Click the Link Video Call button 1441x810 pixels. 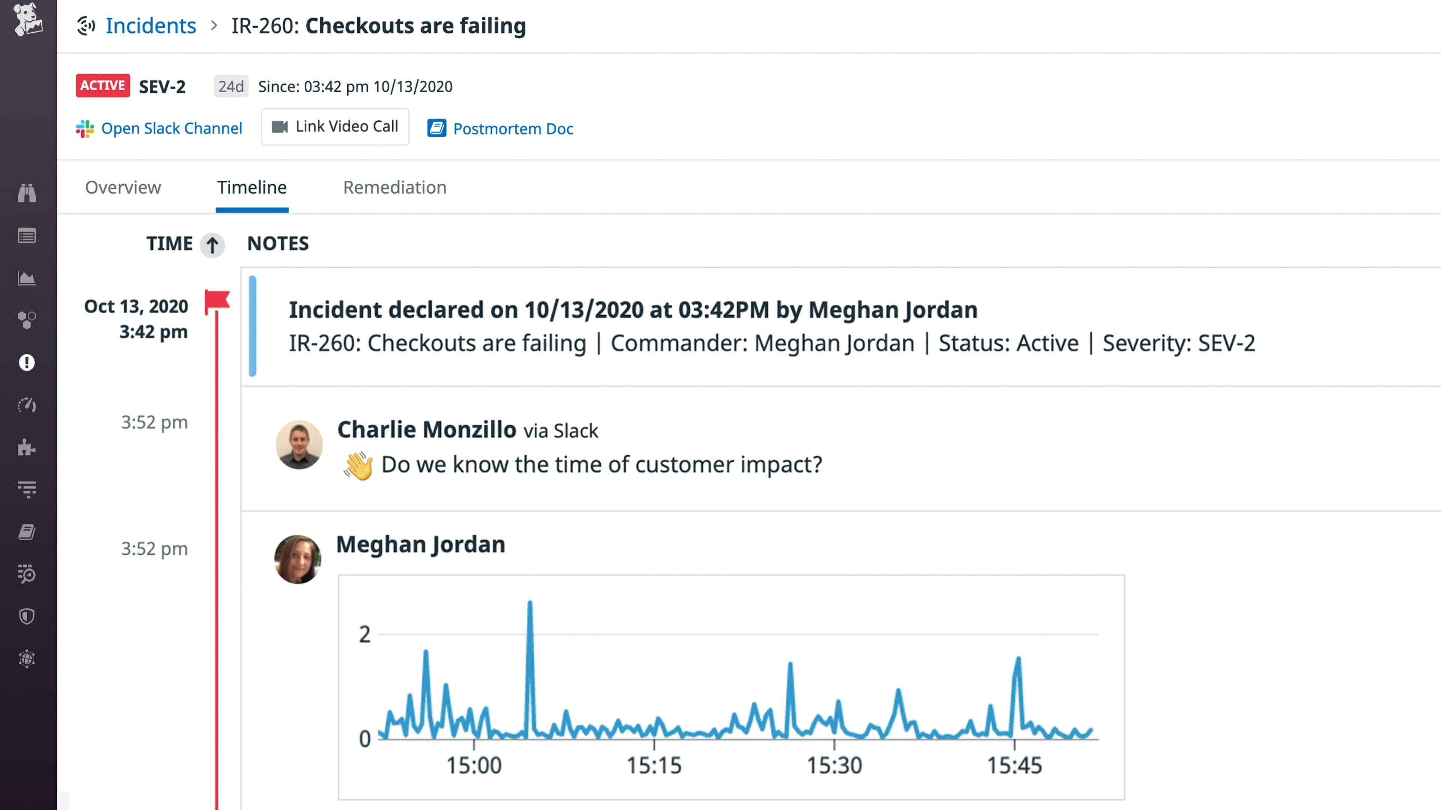tap(334, 126)
